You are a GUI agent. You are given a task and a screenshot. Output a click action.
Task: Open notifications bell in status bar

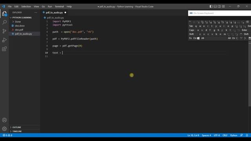point(247,135)
